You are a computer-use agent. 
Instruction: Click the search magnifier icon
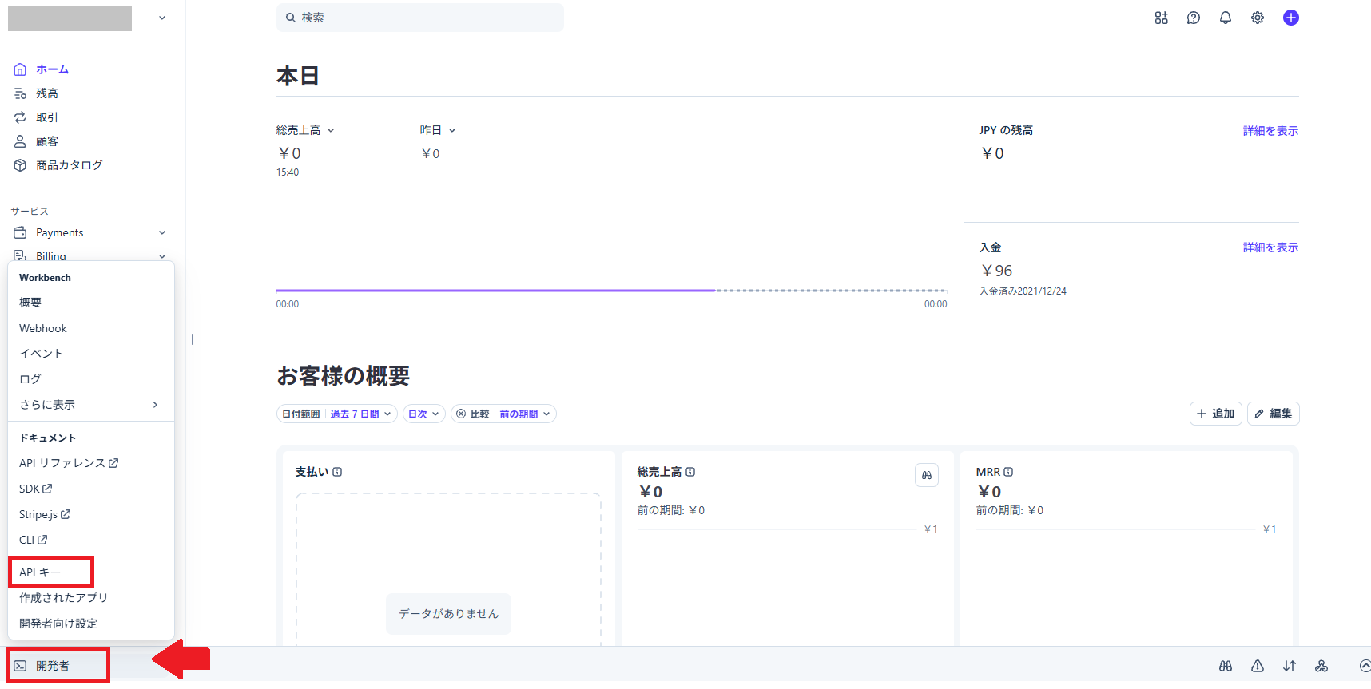tap(291, 18)
